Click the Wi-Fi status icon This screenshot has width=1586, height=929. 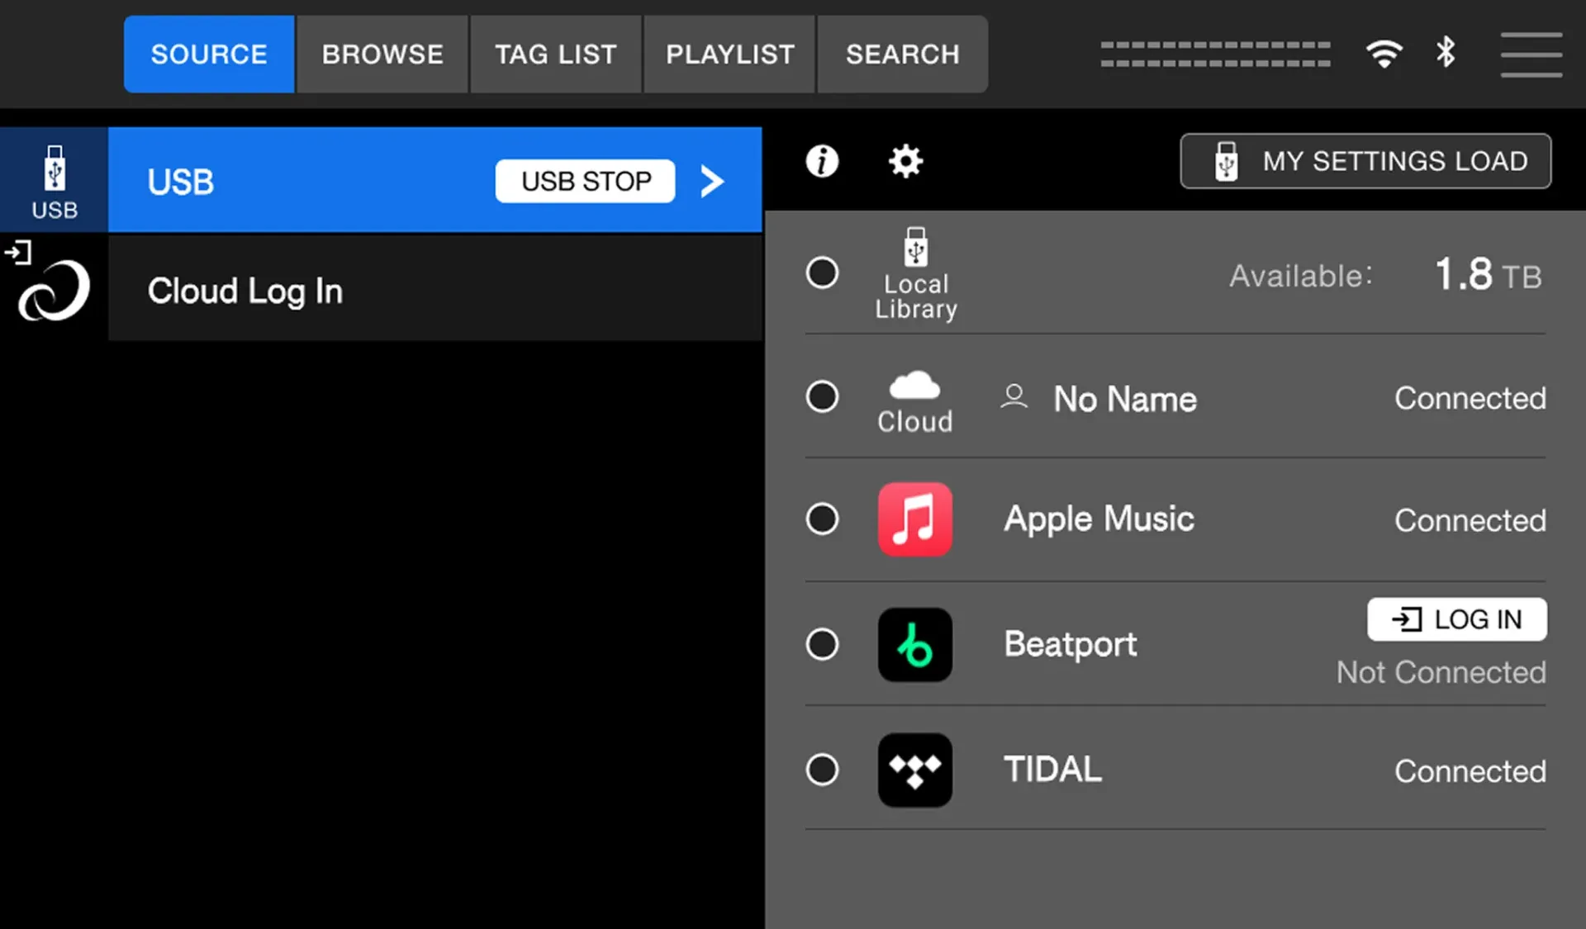click(1384, 54)
